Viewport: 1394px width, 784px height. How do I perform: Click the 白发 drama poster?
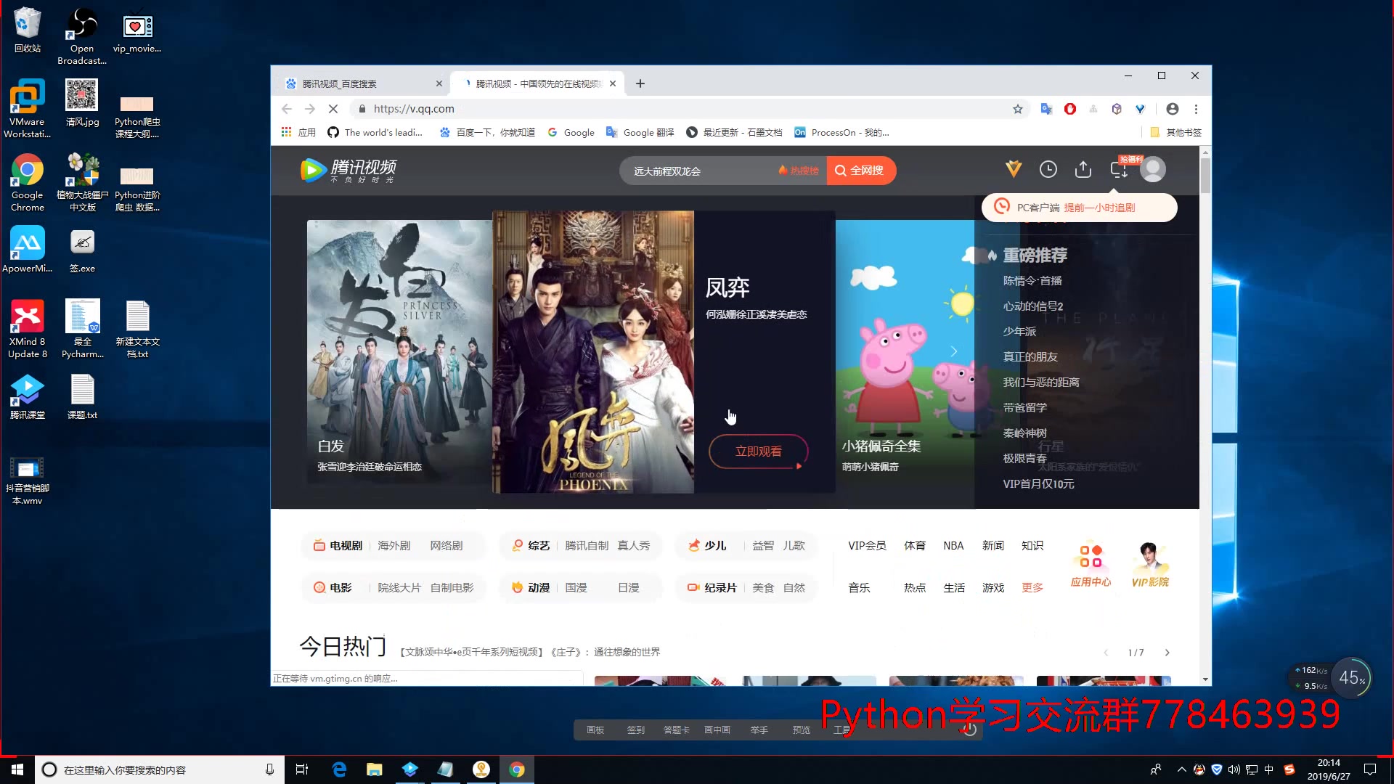(x=399, y=352)
